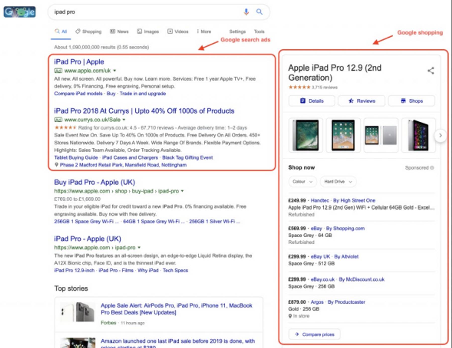Open Amazon launched one last iPad sale story
The width and height of the screenshot is (452, 348).
pos(178,343)
